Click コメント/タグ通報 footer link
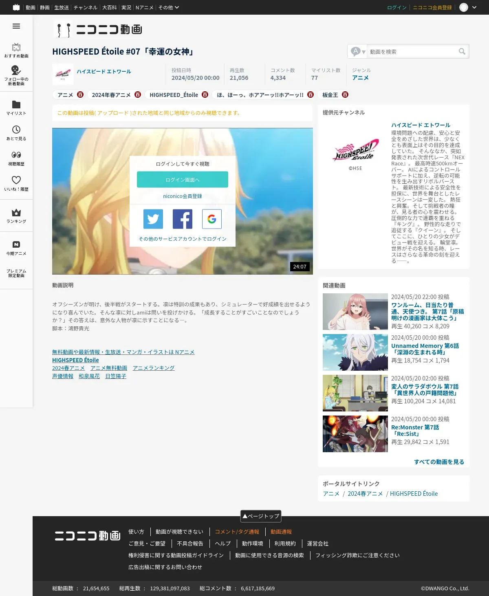This screenshot has height=596, width=489. click(237, 532)
